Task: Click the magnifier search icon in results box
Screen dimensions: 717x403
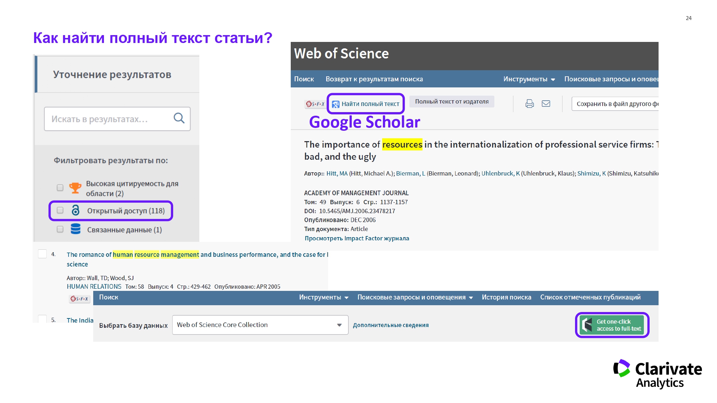Action: point(179,118)
